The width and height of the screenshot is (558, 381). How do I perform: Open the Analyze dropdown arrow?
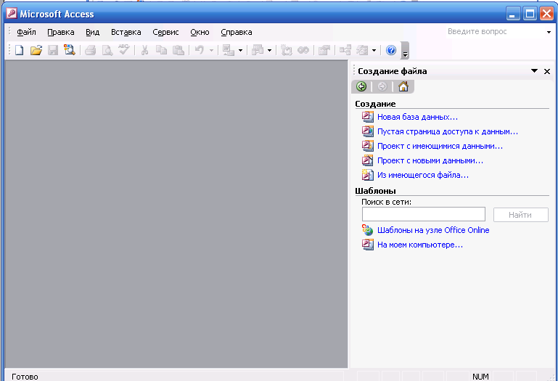(x=269, y=50)
